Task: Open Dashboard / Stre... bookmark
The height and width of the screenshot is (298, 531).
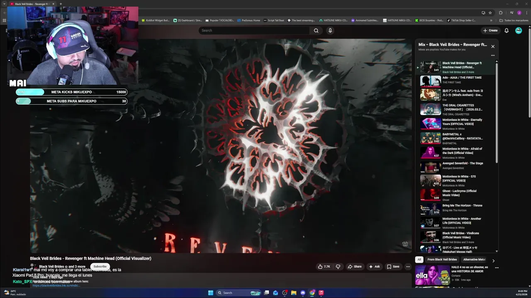Action: pos(188,20)
